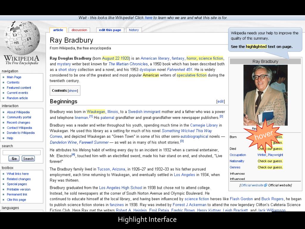This screenshot has height=229, width=305.
Task: Open Contents in navigation sidebar
Action: (x=13, y=82)
